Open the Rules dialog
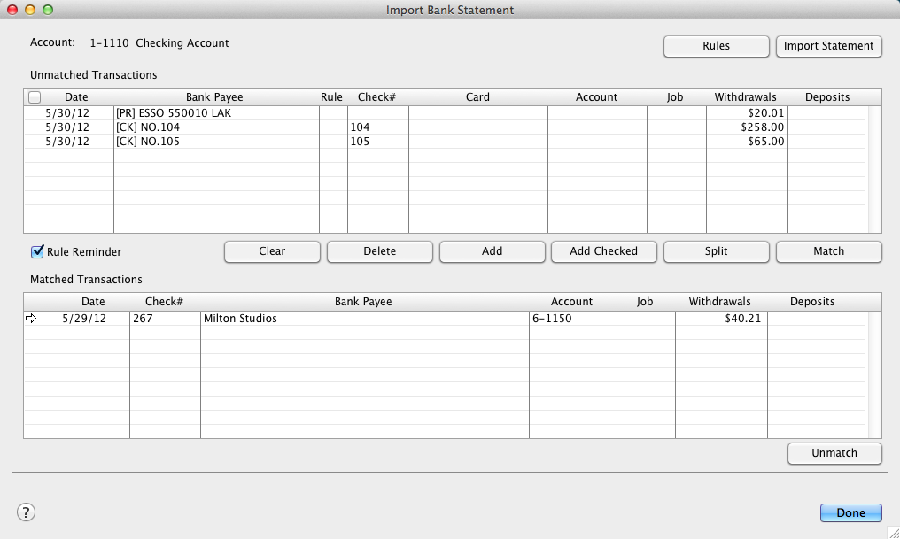 click(716, 46)
